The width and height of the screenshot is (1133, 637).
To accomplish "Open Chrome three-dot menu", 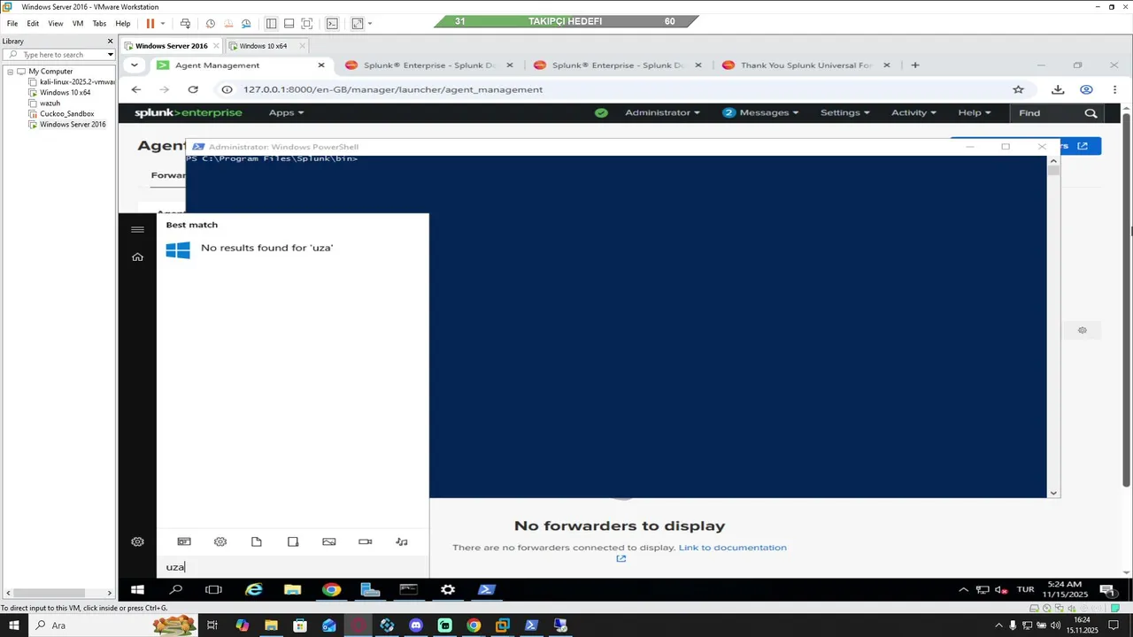I will (x=1114, y=89).
